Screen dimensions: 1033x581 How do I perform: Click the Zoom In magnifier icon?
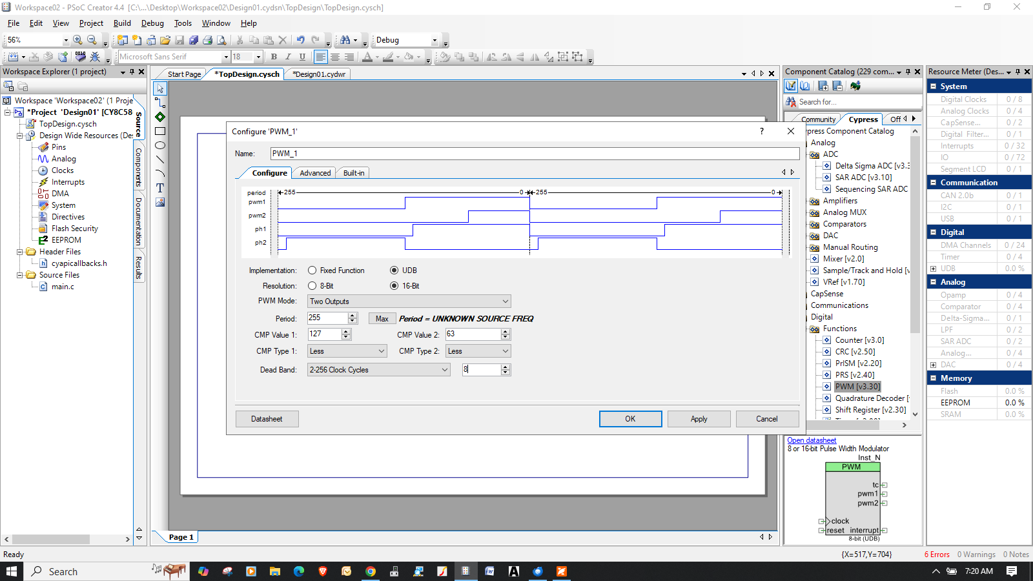click(77, 40)
